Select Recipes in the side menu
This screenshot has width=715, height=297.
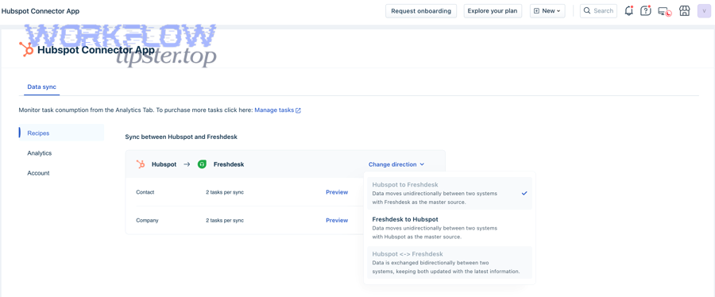pyautogui.click(x=61, y=133)
